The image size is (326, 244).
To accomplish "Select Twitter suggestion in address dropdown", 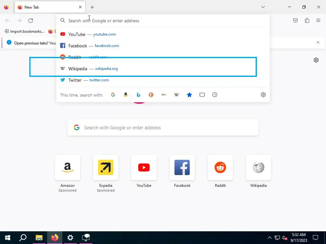I will (163, 80).
